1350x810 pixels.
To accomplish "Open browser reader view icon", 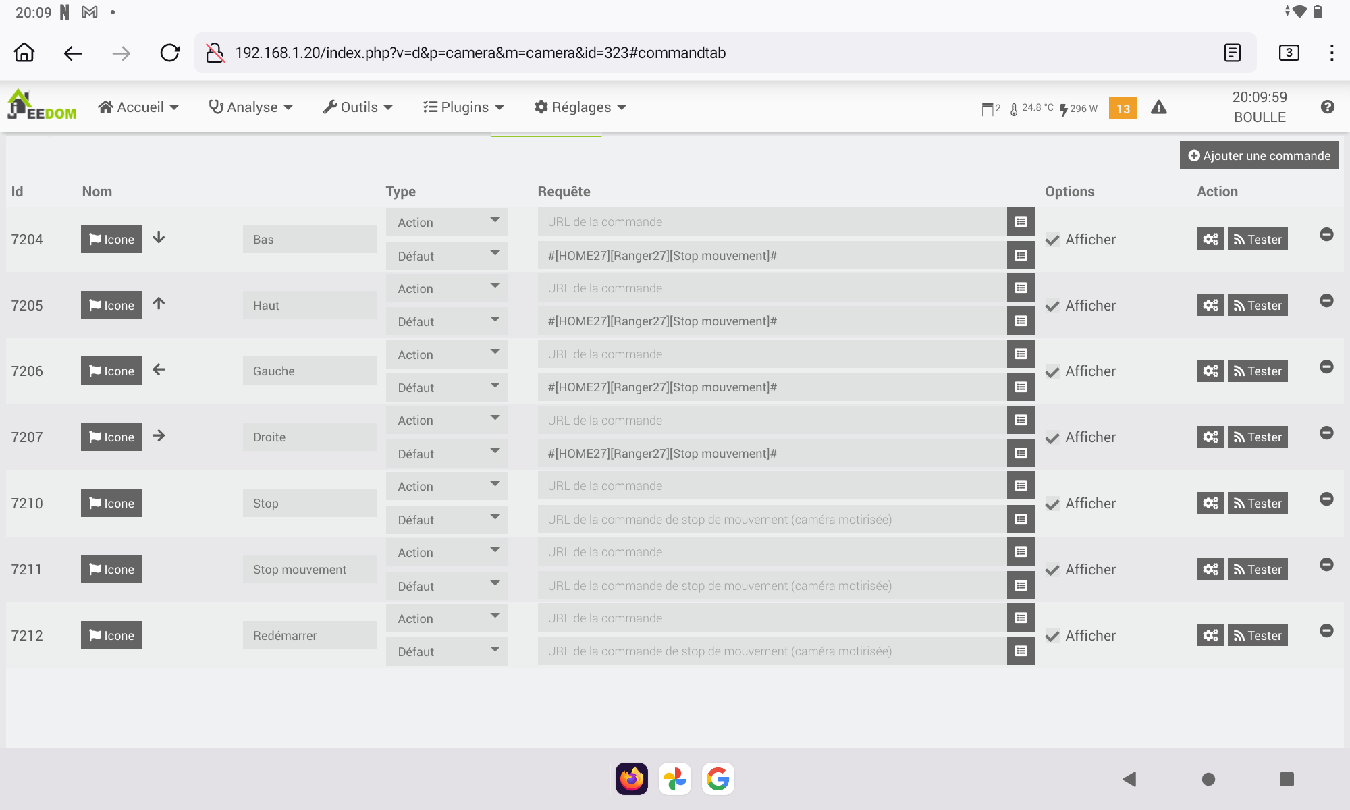I will [1232, 53].
